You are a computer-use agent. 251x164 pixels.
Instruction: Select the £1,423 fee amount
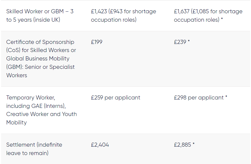click(x=100, y=11)
